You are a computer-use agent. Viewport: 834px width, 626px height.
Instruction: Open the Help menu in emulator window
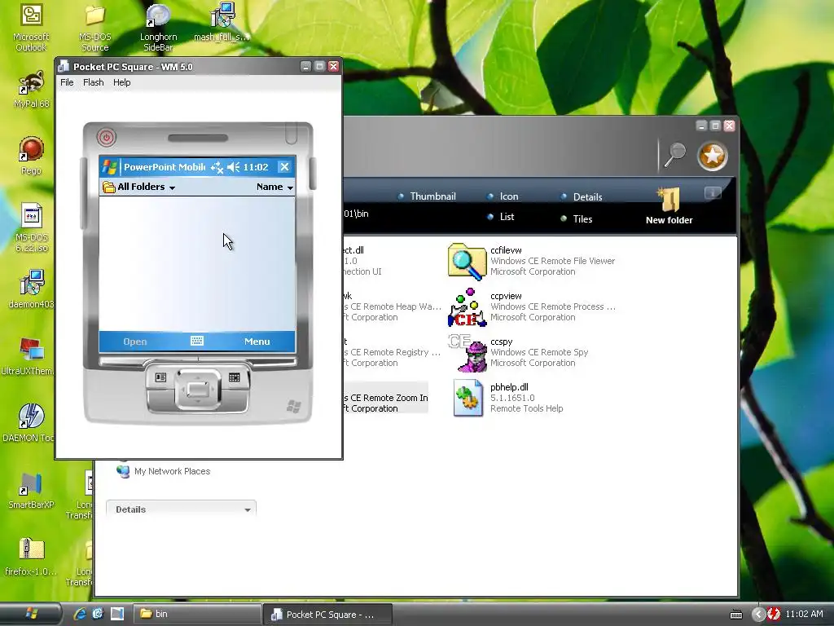(122, 82)
